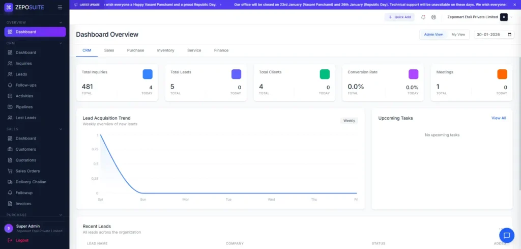Open Pipelines in the sidebar
The image size is (521, 249).
24,107
